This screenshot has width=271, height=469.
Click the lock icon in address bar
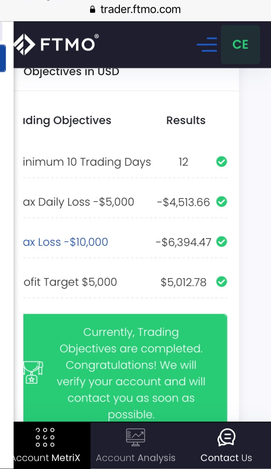coord(93,9)
